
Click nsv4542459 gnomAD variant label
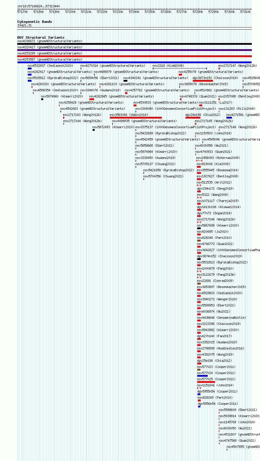click(x=168, y=139)
